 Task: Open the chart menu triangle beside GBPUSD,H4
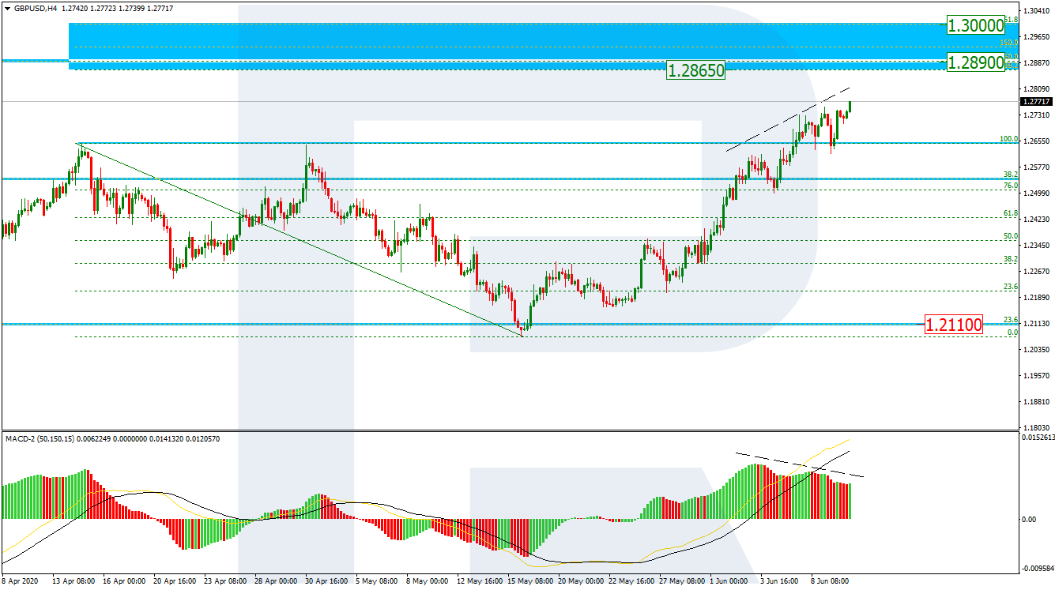pyautogui.click(x=6, y=8)
